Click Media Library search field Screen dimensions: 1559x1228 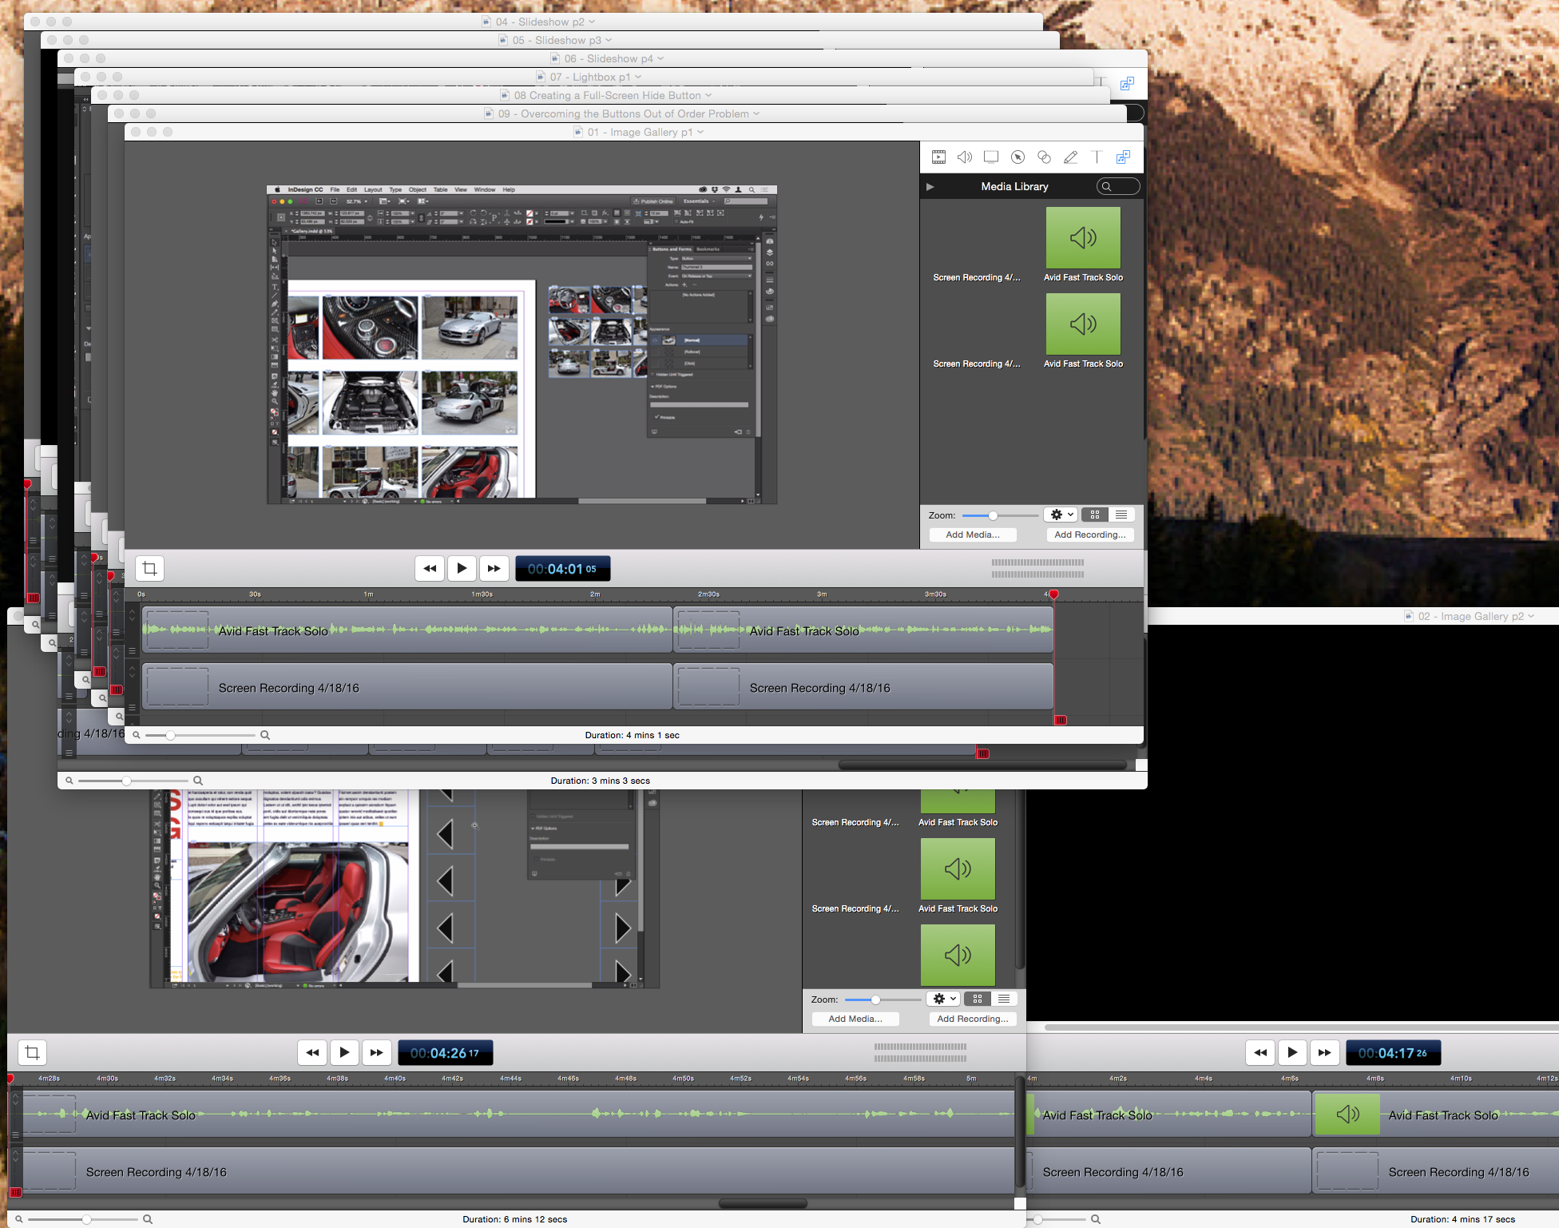tap(1118, 187)
